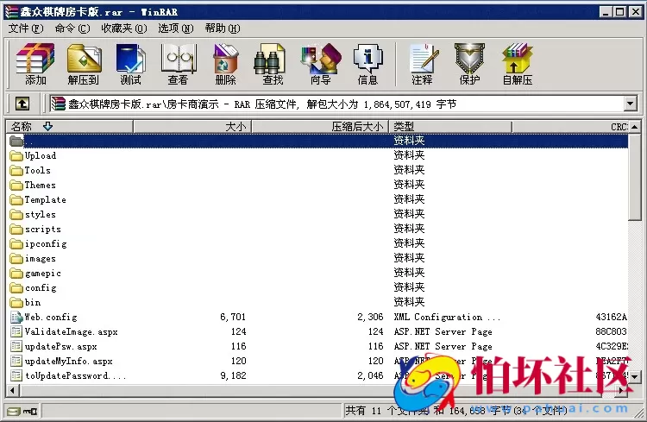This screenshot has width=647, height=422.
Task: Go up one folder level button
Action: click(x=22, y=104)
